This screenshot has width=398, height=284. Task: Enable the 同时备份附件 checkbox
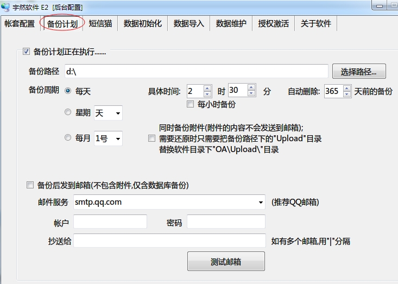[x=151, y=138]
